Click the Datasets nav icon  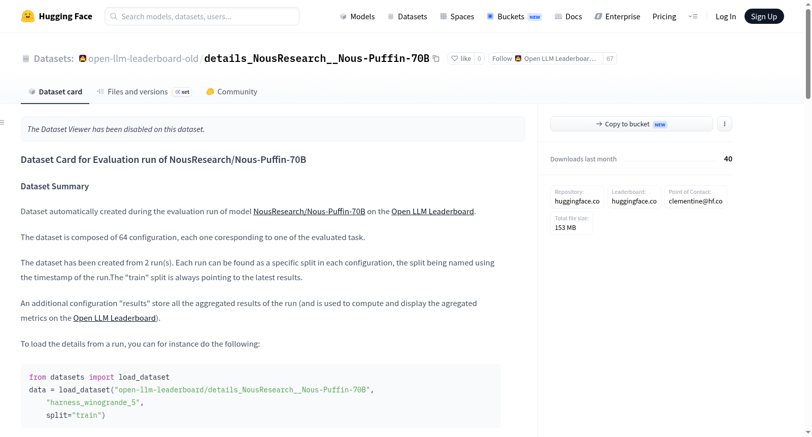click(x=391, y=16)
